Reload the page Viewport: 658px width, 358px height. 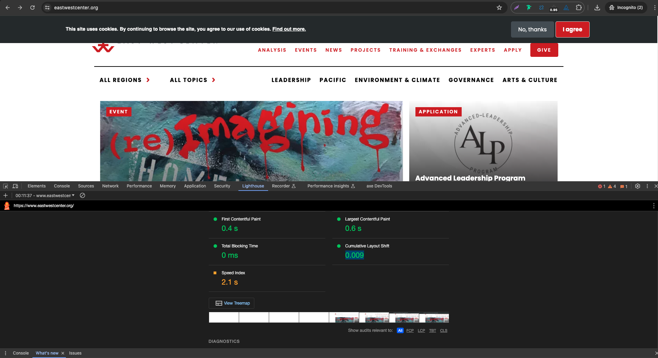[32, 8]
